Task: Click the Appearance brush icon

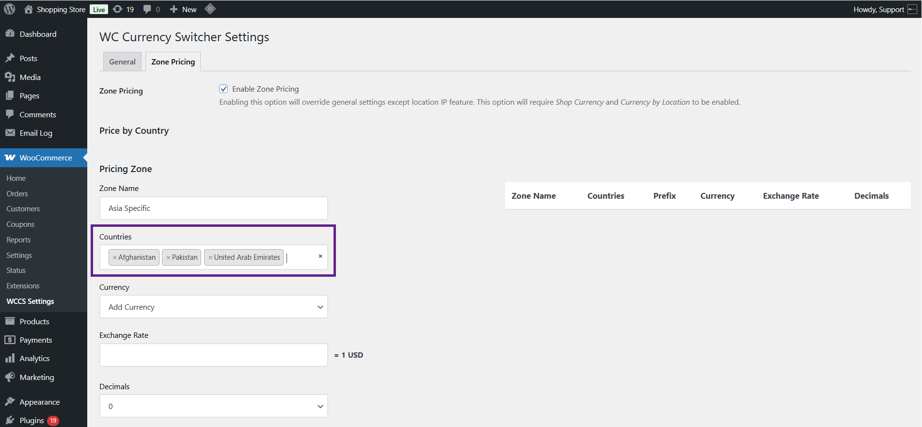Action: (10, 402)
